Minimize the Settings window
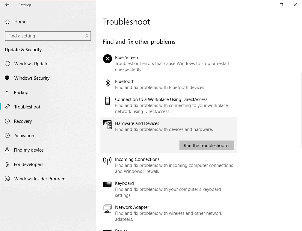Screen dimensions: 302x231 pos(268,5)
